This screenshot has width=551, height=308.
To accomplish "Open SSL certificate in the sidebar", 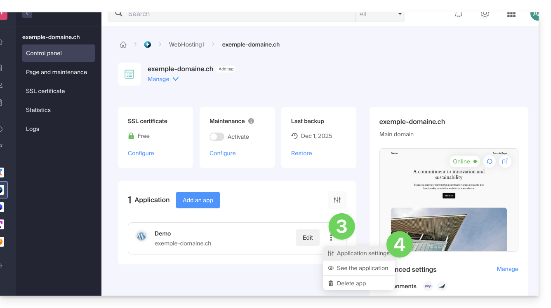I will (x=45, y=91).
